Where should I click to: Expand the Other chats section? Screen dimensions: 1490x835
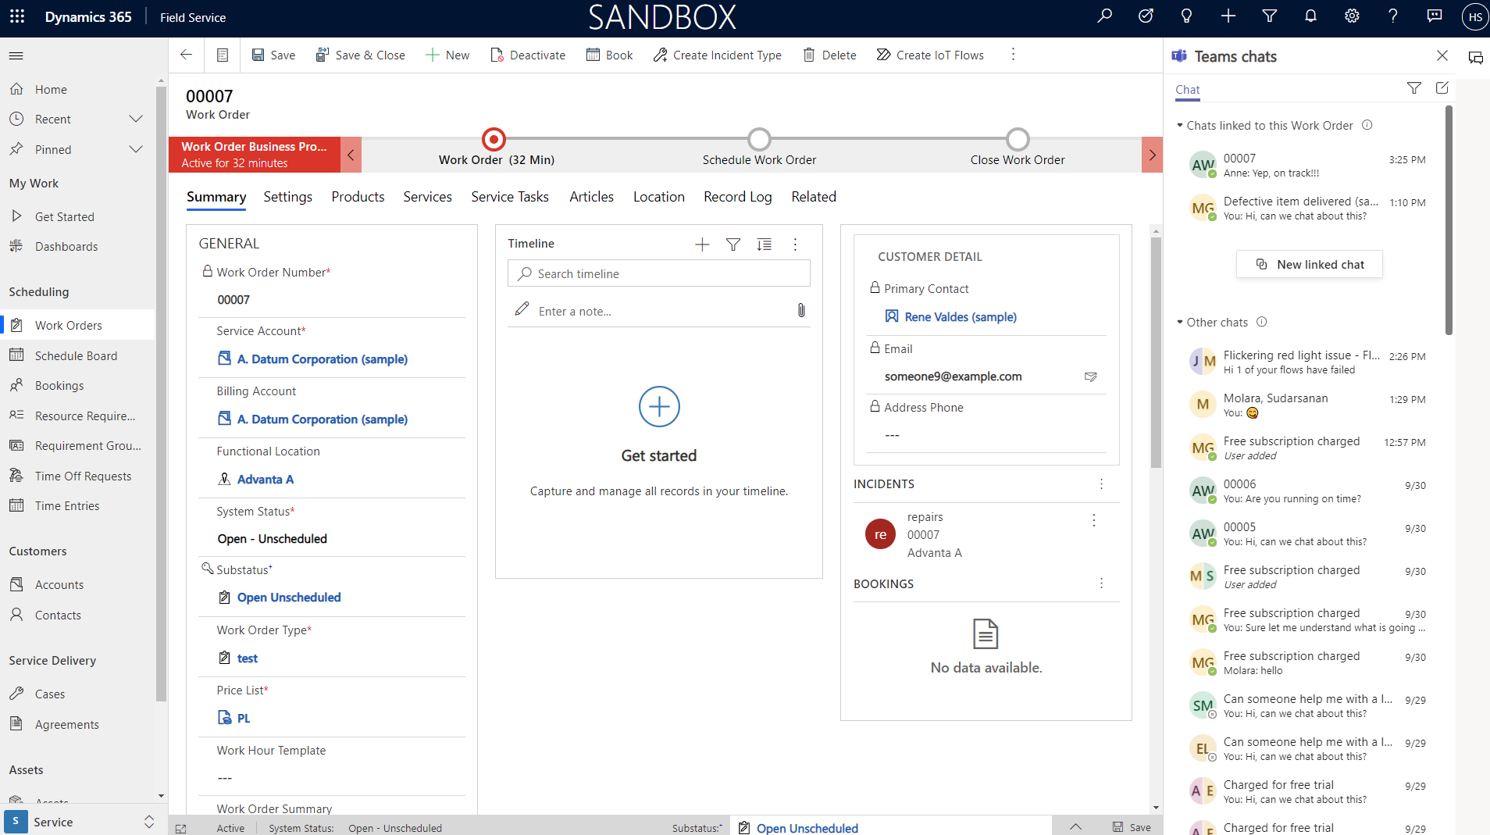(1179, 322)
